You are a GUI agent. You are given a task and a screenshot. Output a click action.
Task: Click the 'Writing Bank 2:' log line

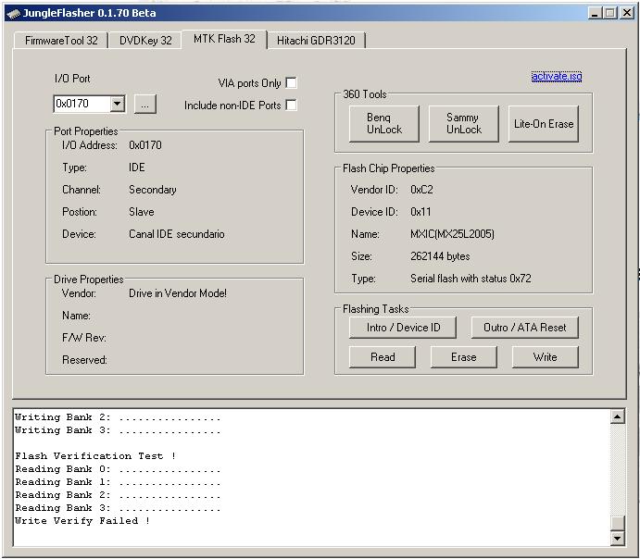118,417
